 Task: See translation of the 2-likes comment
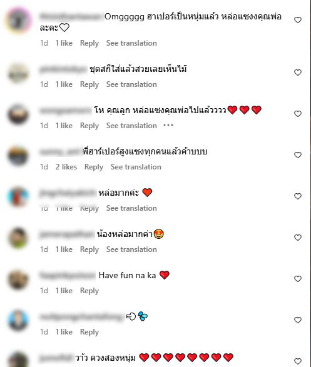(x=136, y=167)
